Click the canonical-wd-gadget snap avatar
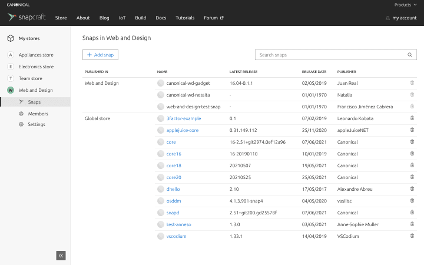Image resolution: width=424 pixels, height=265 pixels. pyautogui.click(x=161, y=83)
